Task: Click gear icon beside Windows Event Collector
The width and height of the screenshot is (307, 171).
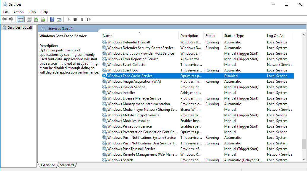Action: click(104, 64)
